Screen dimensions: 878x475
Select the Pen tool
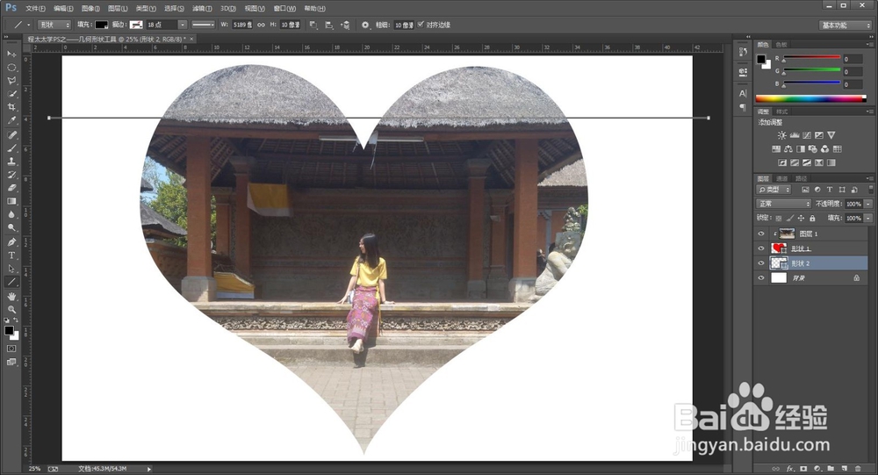click(12, 241)
